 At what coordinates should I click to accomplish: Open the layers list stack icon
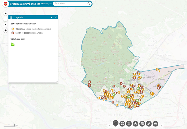(136, 124)
